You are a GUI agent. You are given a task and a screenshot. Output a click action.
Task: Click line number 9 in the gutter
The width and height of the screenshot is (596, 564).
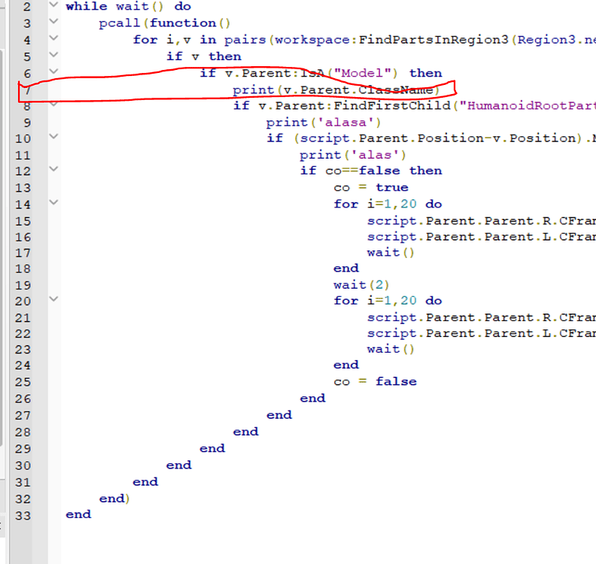click(27, 123)
